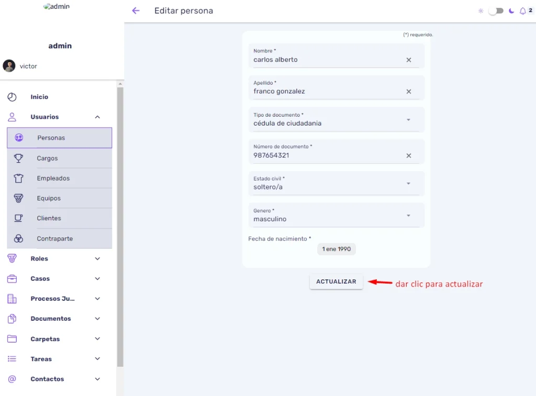Open Contraparte from the sidebar
536x396 pixels.
(60, 239)
